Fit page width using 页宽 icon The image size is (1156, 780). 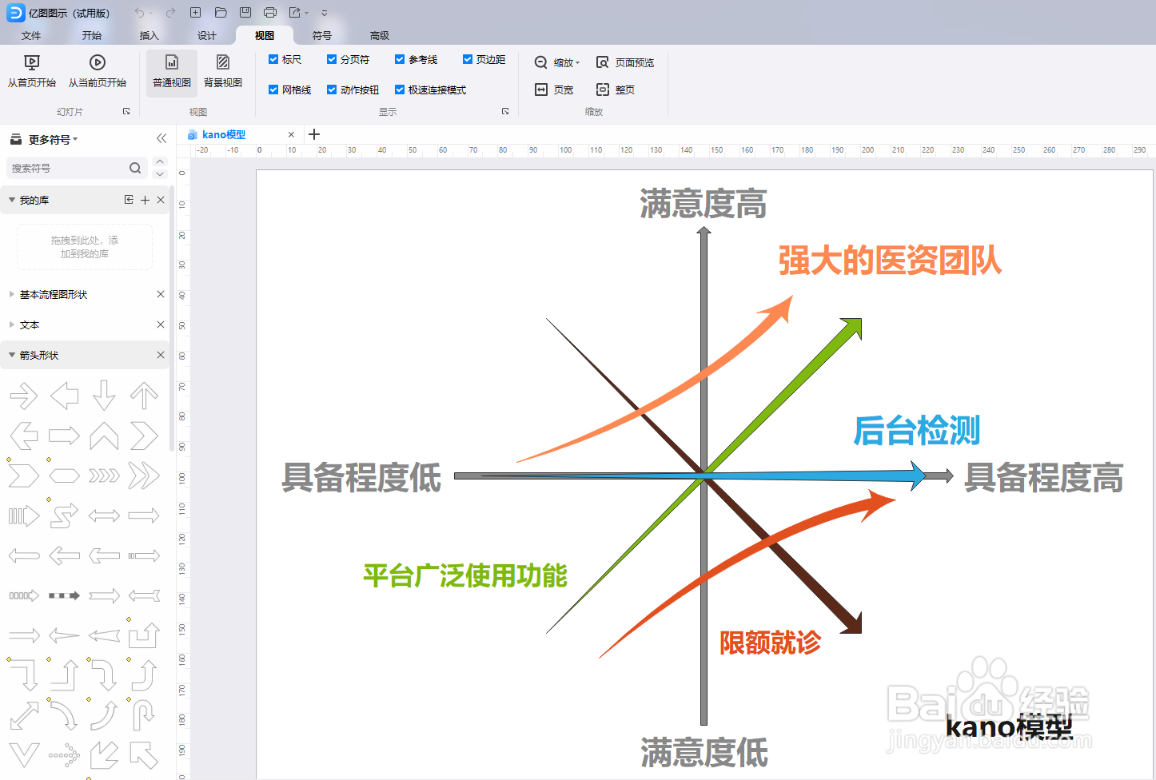[553, 90]
